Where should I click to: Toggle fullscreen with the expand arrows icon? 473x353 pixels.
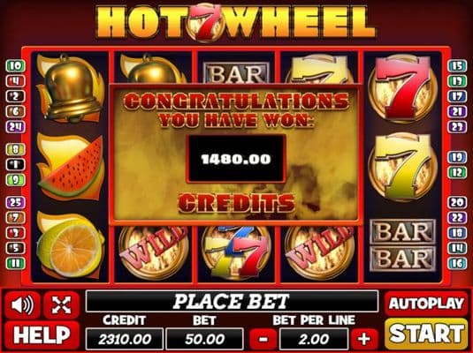pos(62,304)
